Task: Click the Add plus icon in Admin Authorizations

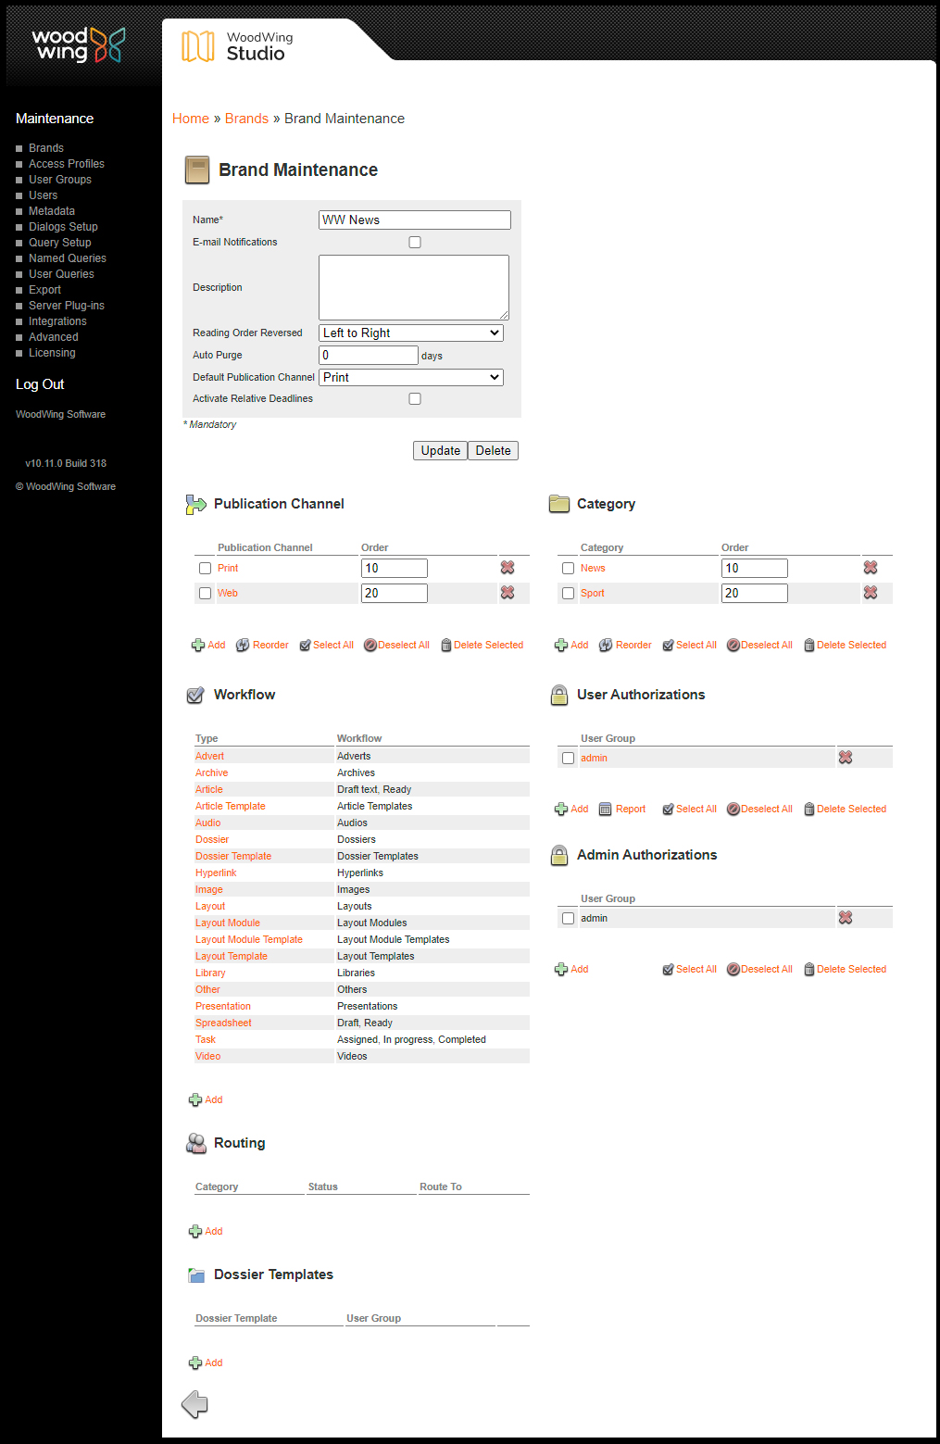Action: [x=561, y=969]
